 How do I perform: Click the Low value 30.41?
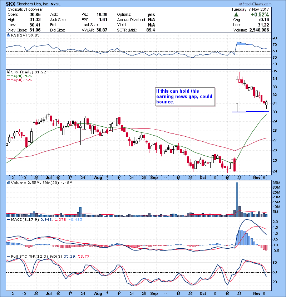35,25
